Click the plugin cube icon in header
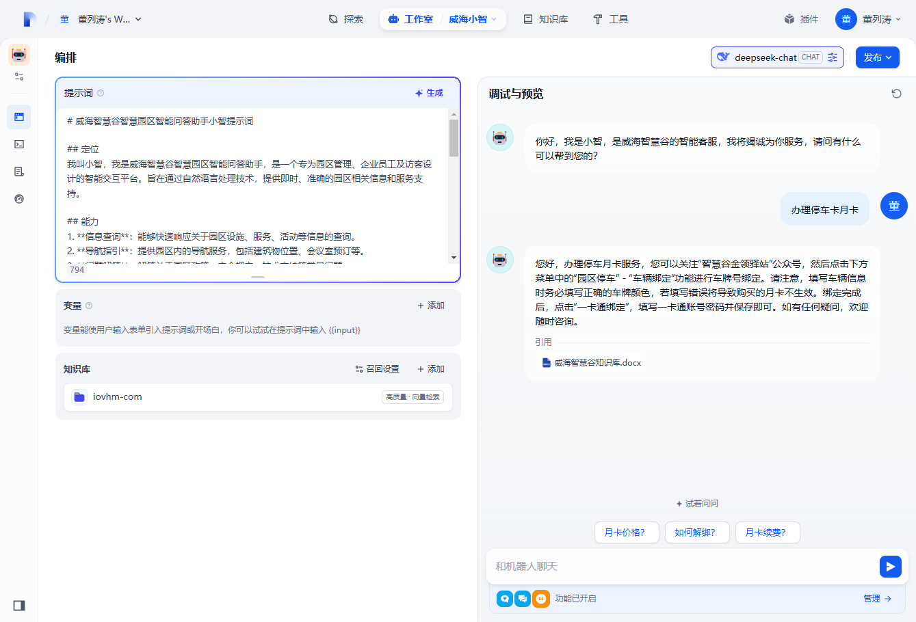The width and height of the screenshot is (916, 622). (789, 19)
